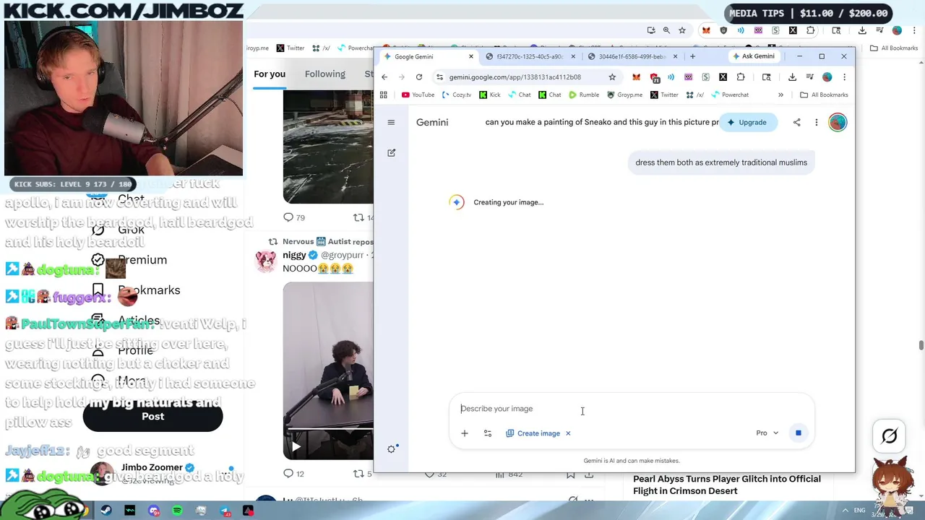Image resolution: width=925 pixels, height=520 pixels.
Task: Share the Gemini conversation
Action: point(796,122)
